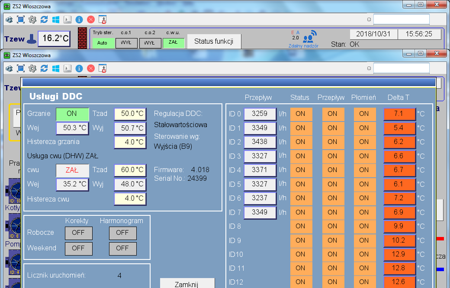
Task: Open Zdalny nadzór link
Action: [x=303, y=46]
